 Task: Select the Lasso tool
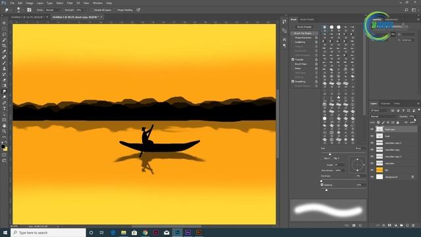tap(4, 34)
